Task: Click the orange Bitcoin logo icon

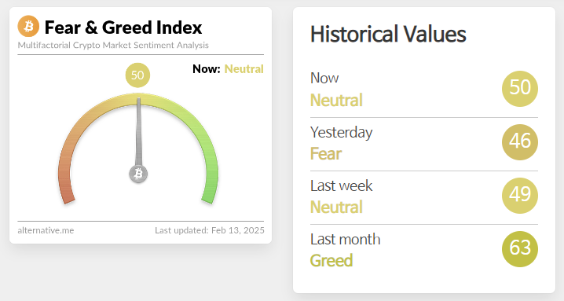Action: tap(28, 26)
